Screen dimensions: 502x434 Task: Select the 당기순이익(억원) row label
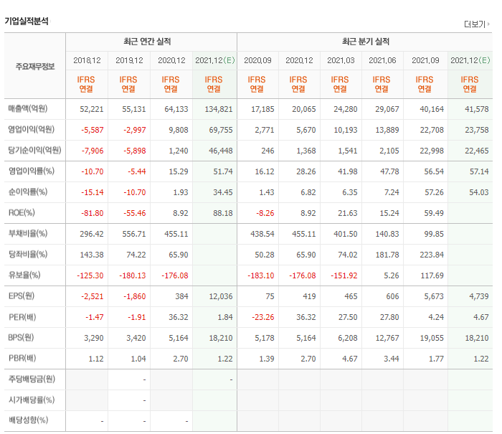34,150
